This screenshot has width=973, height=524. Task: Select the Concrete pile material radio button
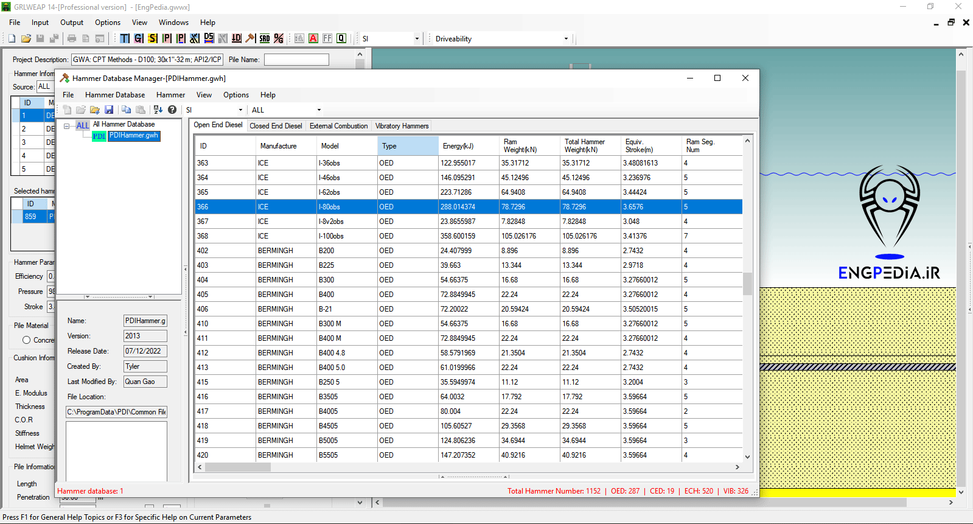(x=26, y=340)
